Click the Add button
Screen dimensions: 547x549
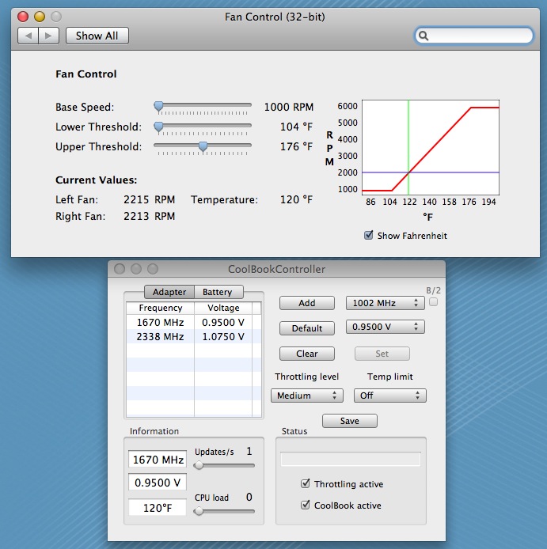coord(307,303)
